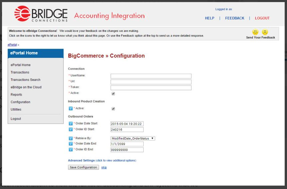Open Transactions Search in sidebar
Viewport: 287px width, 189px height.
click(25, 80)
